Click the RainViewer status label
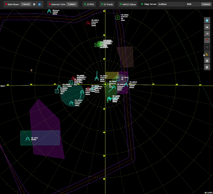This screenshot has width=213, height=194. [x=13, y=4]
